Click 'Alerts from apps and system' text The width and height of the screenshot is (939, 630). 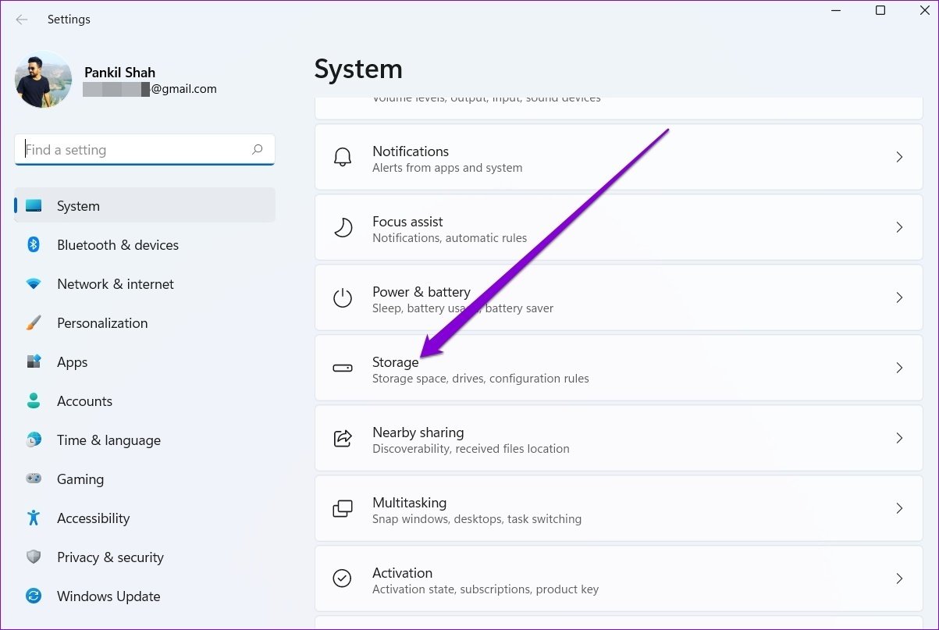tap(447, 168)
